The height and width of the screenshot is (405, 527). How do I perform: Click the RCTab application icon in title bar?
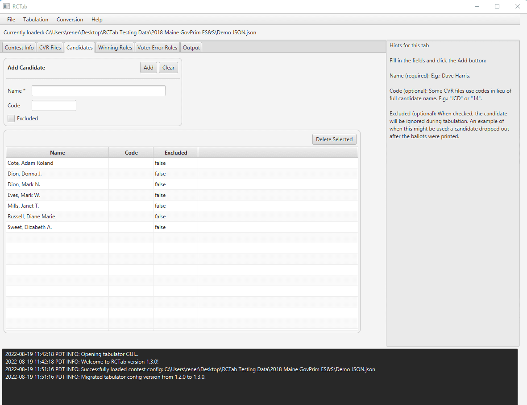pyautogui.click(x=6, y=6)
